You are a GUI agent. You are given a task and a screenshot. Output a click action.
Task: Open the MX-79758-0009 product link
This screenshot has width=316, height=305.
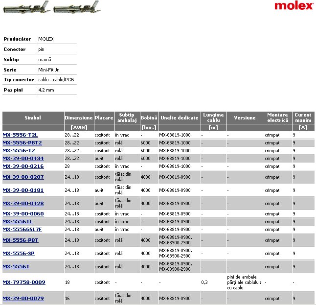24,282
